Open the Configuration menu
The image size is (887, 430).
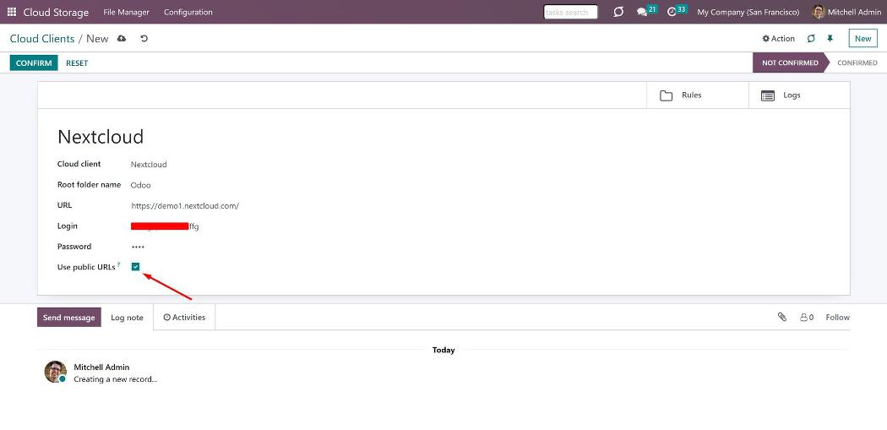pyautogui.click(x=188, y=12)
